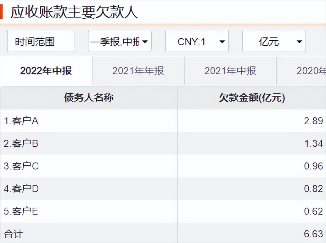Open the 亿元 unit dropdown
Viewport: 326px width, 243px height.
pyautogui.click(x=274, y=41)
